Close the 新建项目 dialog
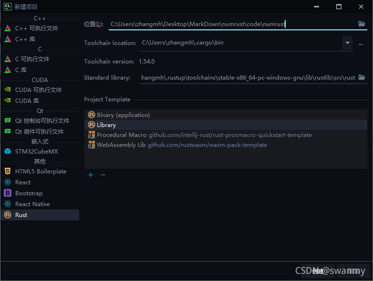The height and width of the screenshot is (281, 373). [361, 7]
